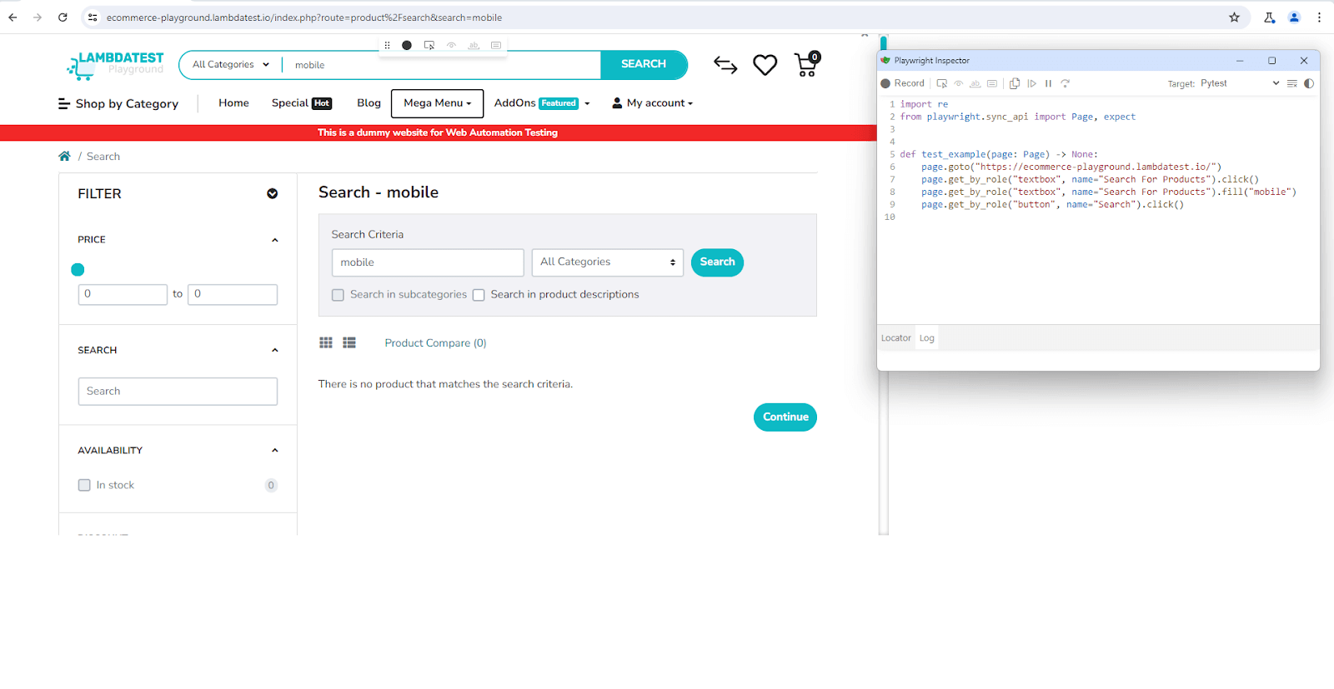This screenshot has height=689, width=1334.
Task: Bookmark this page with the star icon
Action: [x=1234, y=17]
